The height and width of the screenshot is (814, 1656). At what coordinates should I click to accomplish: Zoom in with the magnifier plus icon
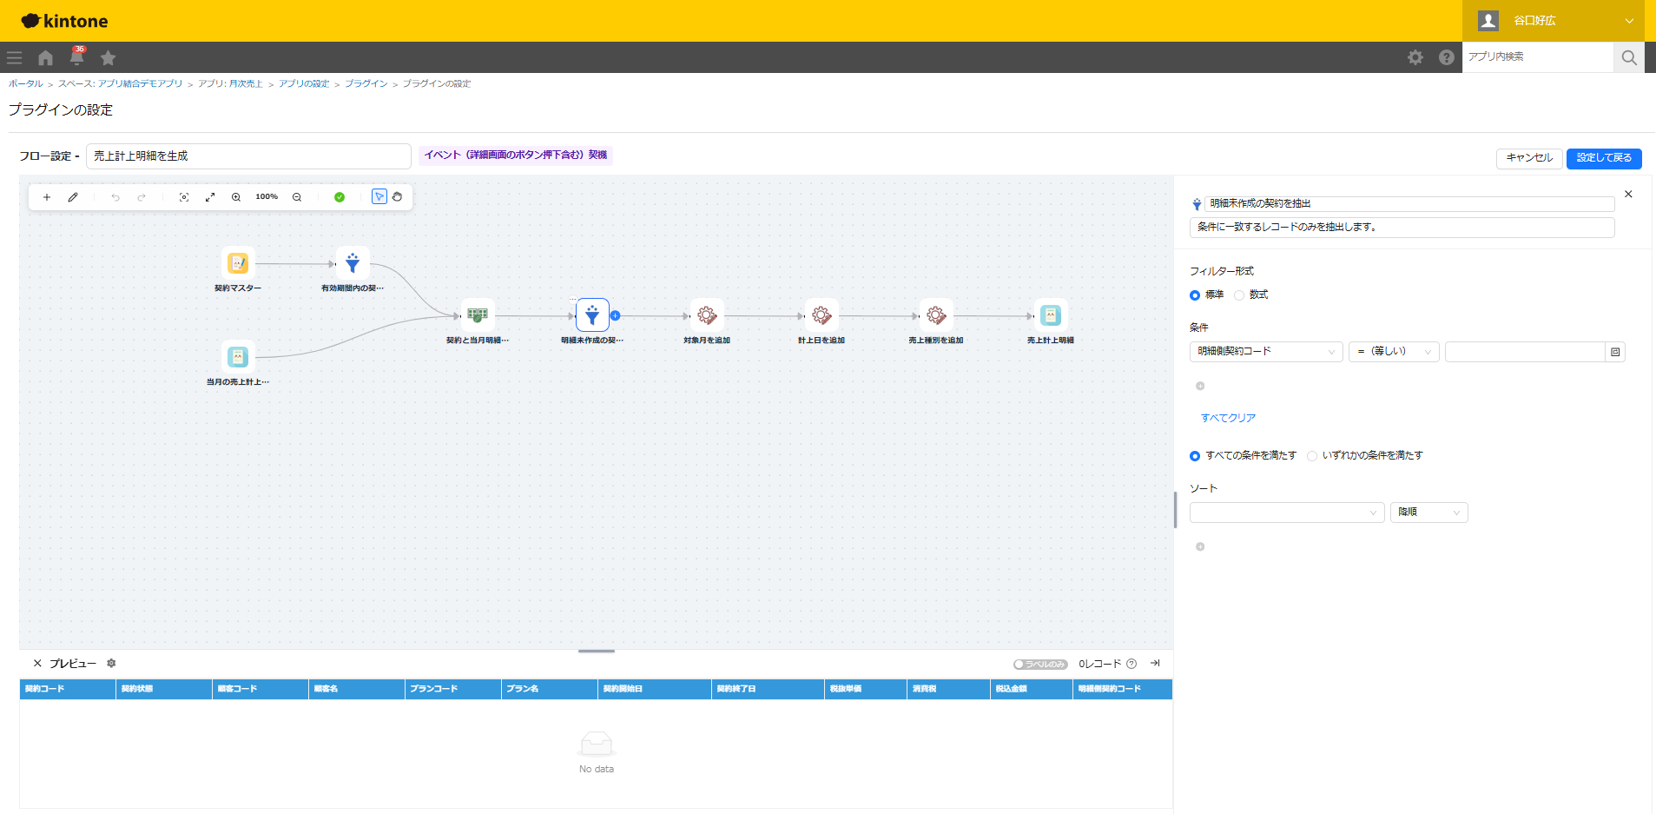tap(236, 197)
